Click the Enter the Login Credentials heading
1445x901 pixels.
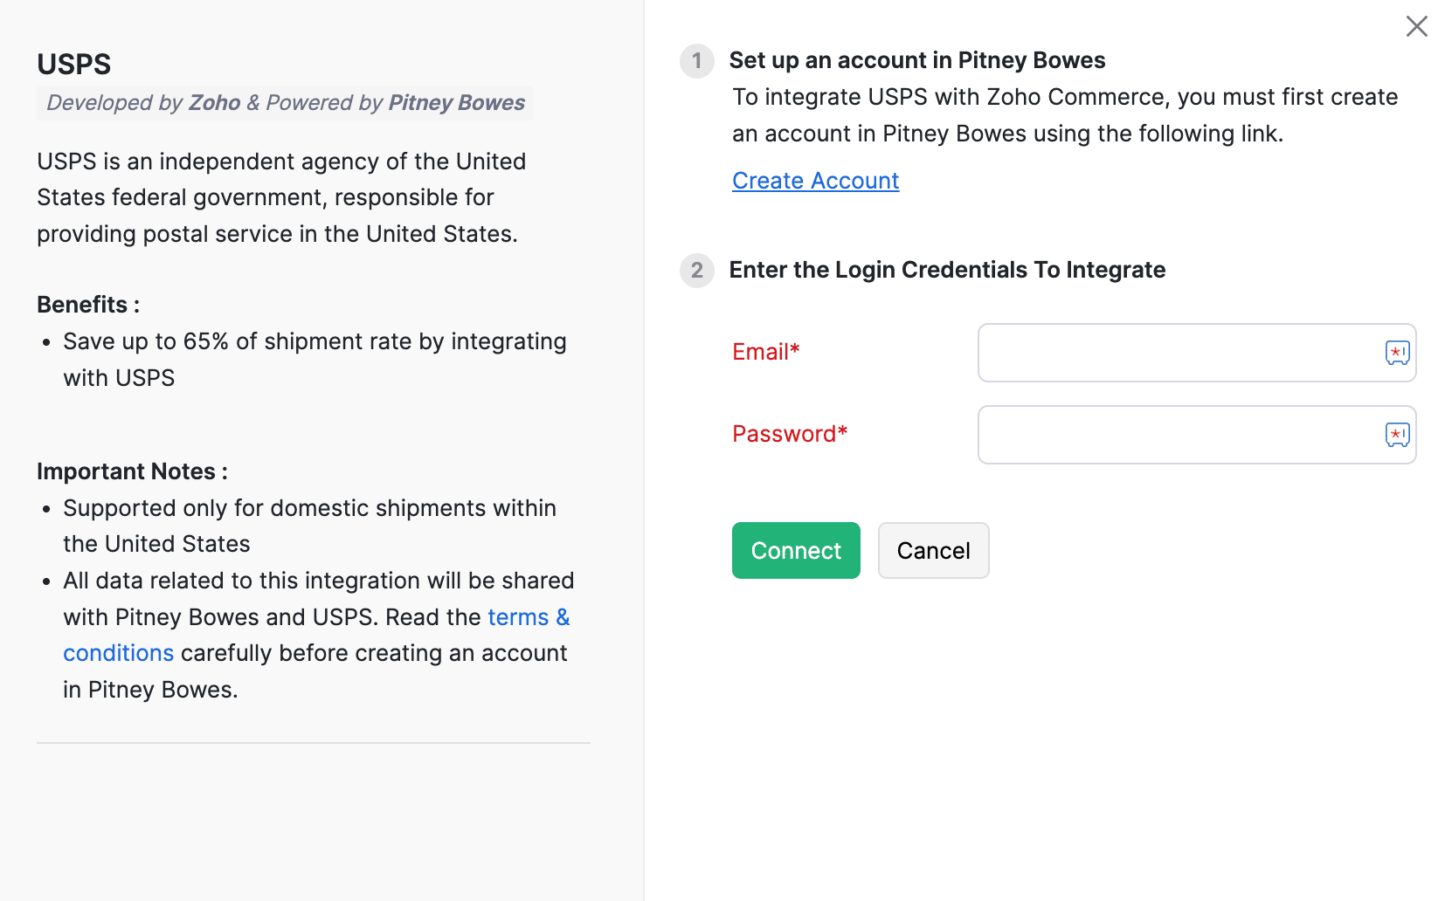(948, 270)
